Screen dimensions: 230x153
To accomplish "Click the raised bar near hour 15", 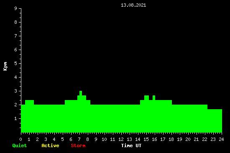I will [x=146, y=114].
